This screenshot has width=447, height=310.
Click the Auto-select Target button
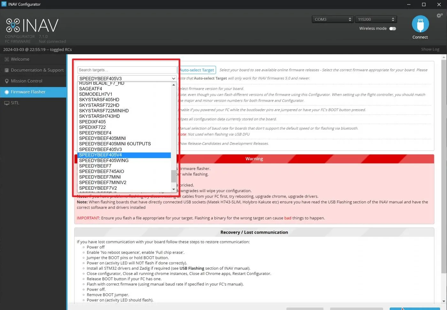pos(197,70)
